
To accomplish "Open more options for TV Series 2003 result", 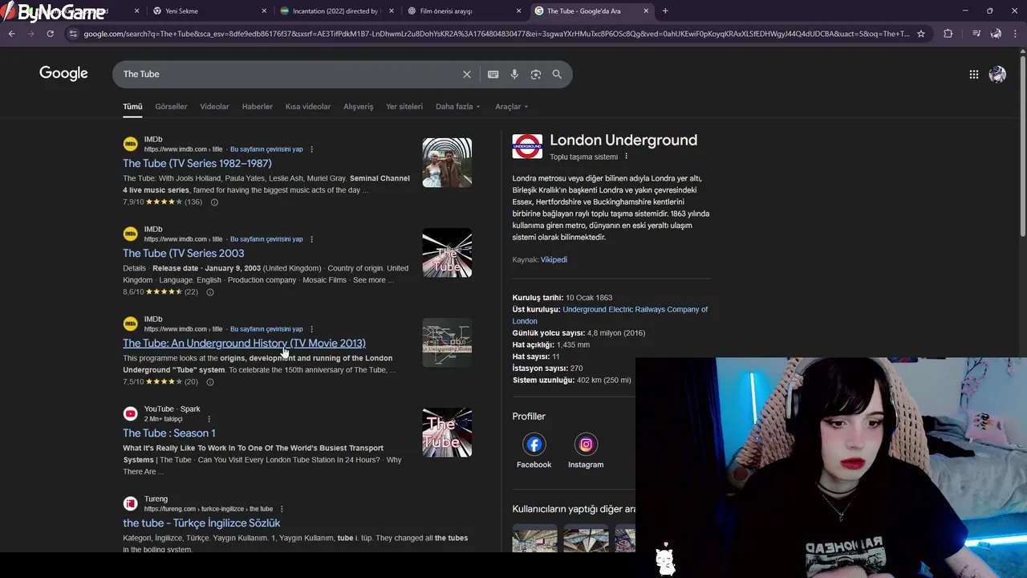I will click(x=311, y=239).
